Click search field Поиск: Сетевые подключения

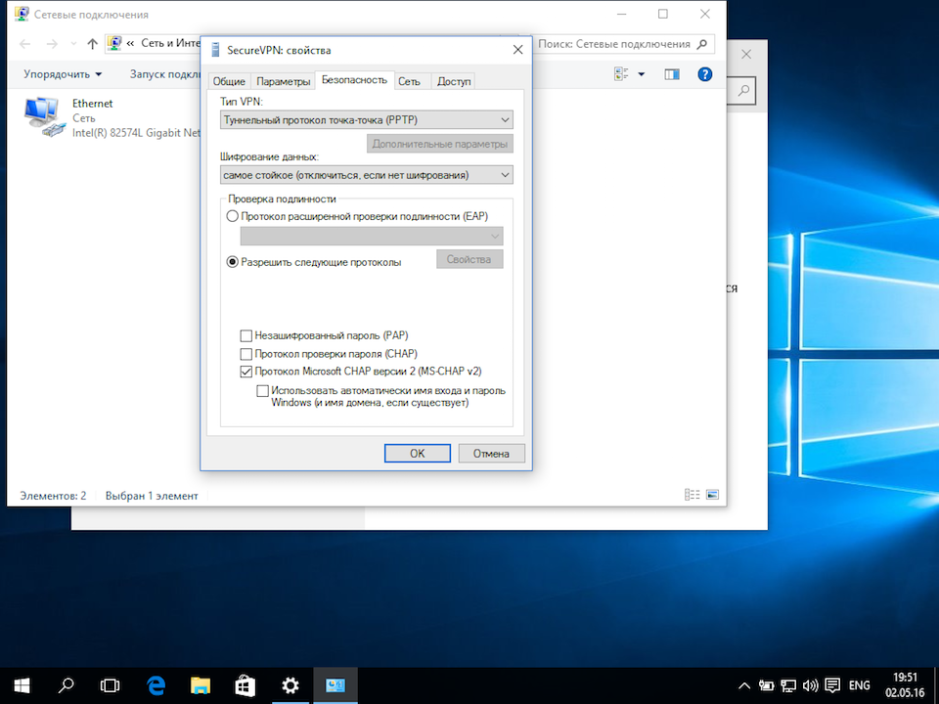pyautogui.click(x=623, y=44)
